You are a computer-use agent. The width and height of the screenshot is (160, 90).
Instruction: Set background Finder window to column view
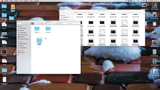80,13
